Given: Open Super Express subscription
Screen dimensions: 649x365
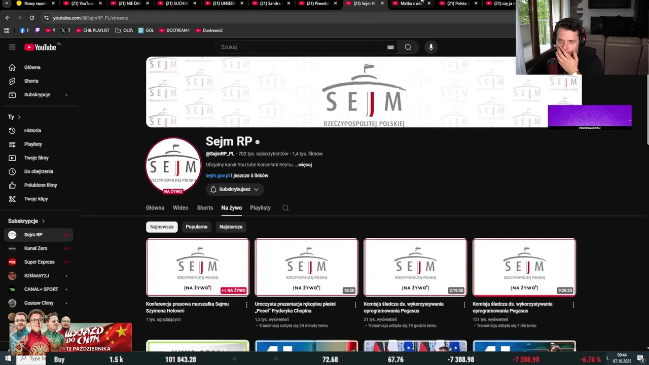Looking at the screenshot, I should click(39, 262).
